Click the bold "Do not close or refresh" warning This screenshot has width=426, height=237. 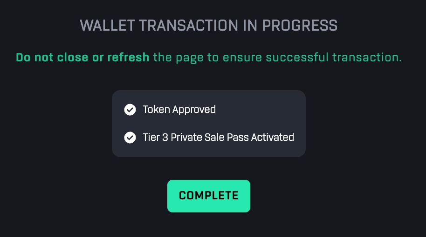(x=82, y=58)
